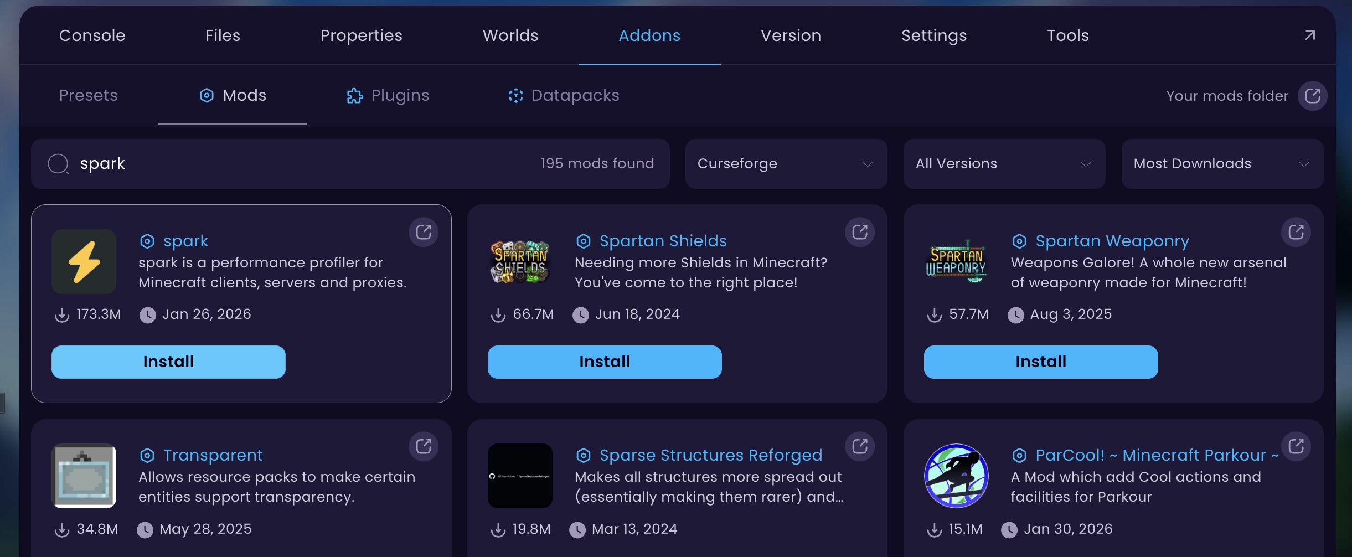Open the Properties tab
Viewport: 1352px width, 557px height.
pos(362,35)
